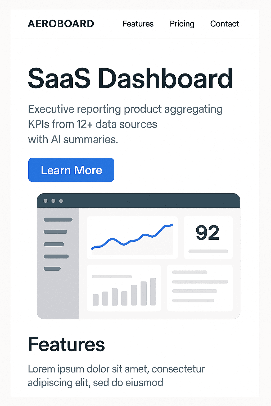Select the fourth placeholder item in mockup sidebar
Image resolution: width=271 pixels, height=406 pixels.
tap(56, 256)
